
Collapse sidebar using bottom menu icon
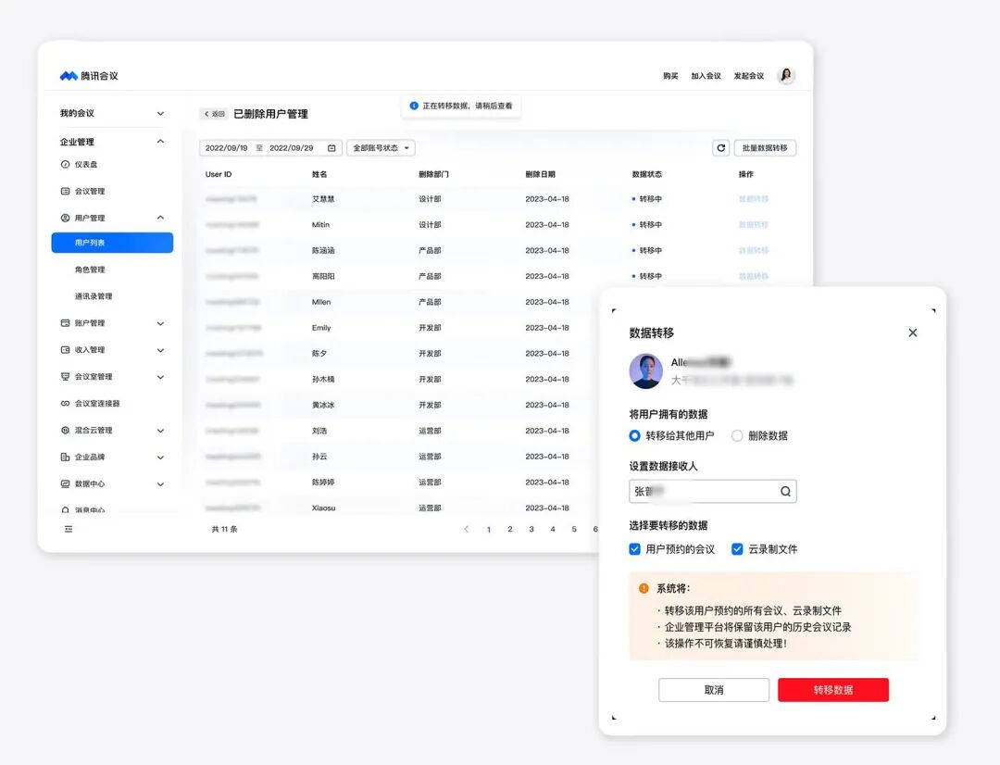tap(69, 529)
